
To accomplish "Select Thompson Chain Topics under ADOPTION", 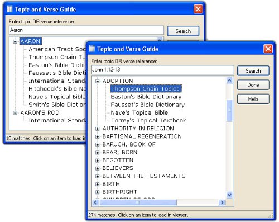I will [146, 89].
